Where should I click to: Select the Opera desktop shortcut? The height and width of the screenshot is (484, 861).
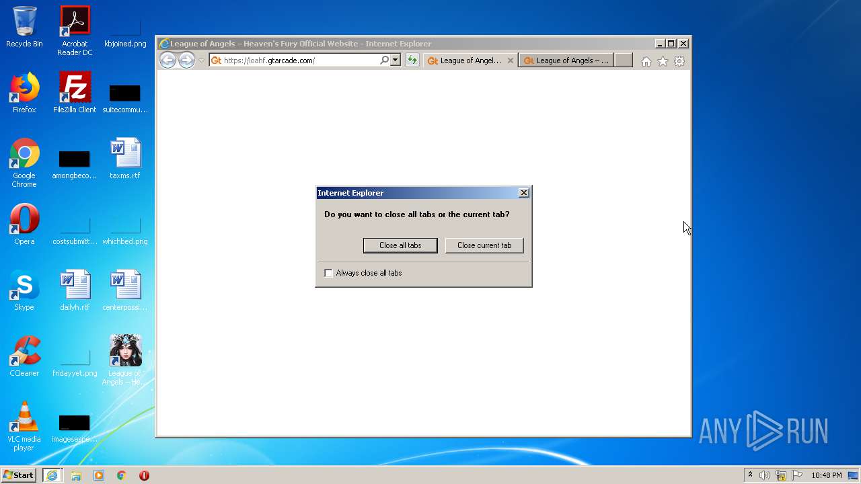click(24, 225)
